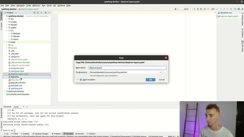
Task: Click the New name input field
Action: tap(127, 68)
